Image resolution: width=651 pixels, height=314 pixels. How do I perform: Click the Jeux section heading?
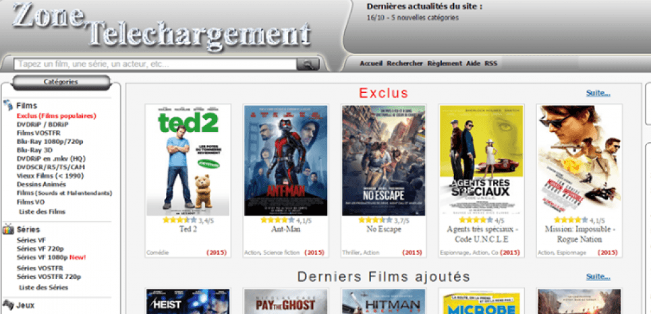[26, 306]
